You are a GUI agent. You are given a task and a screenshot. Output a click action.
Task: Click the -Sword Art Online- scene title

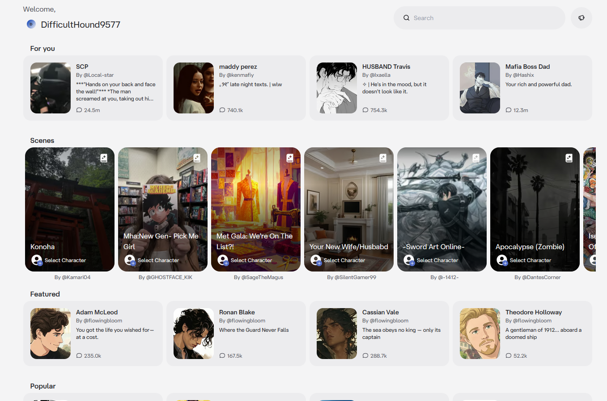click(x=433, y=247)
